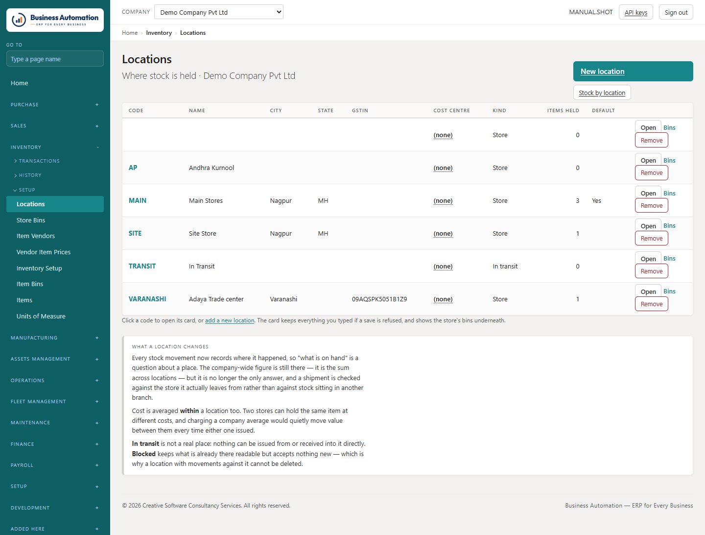Focus the Go To page name field
The height and width of the screenshot is (535, 705).
tap(55, 59)
